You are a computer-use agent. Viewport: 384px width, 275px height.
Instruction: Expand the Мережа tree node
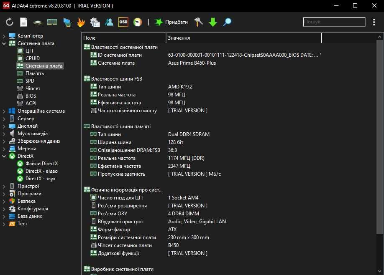coord(4,149)
